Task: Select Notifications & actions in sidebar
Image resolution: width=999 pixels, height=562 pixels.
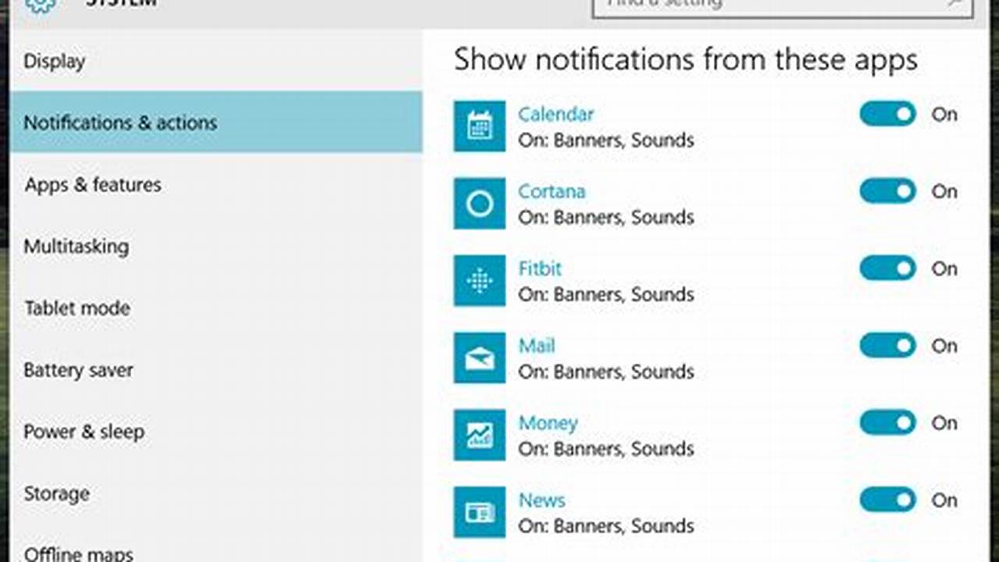Action: click(x=216, y=123)
